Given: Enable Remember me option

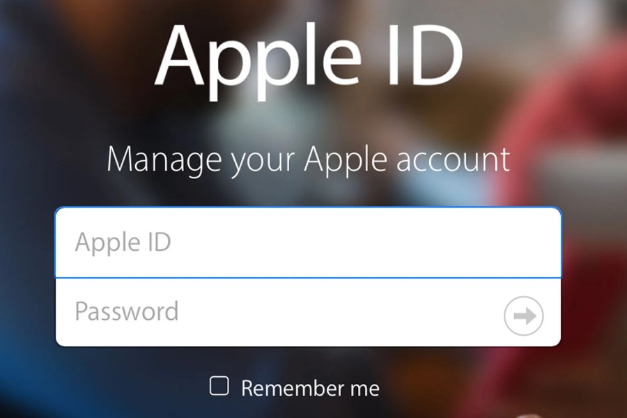Looking at the screenshot, I should (x=219, y=385).
